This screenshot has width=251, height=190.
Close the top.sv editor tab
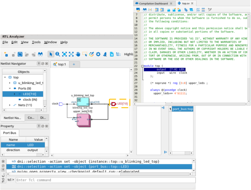pos(192,3)
